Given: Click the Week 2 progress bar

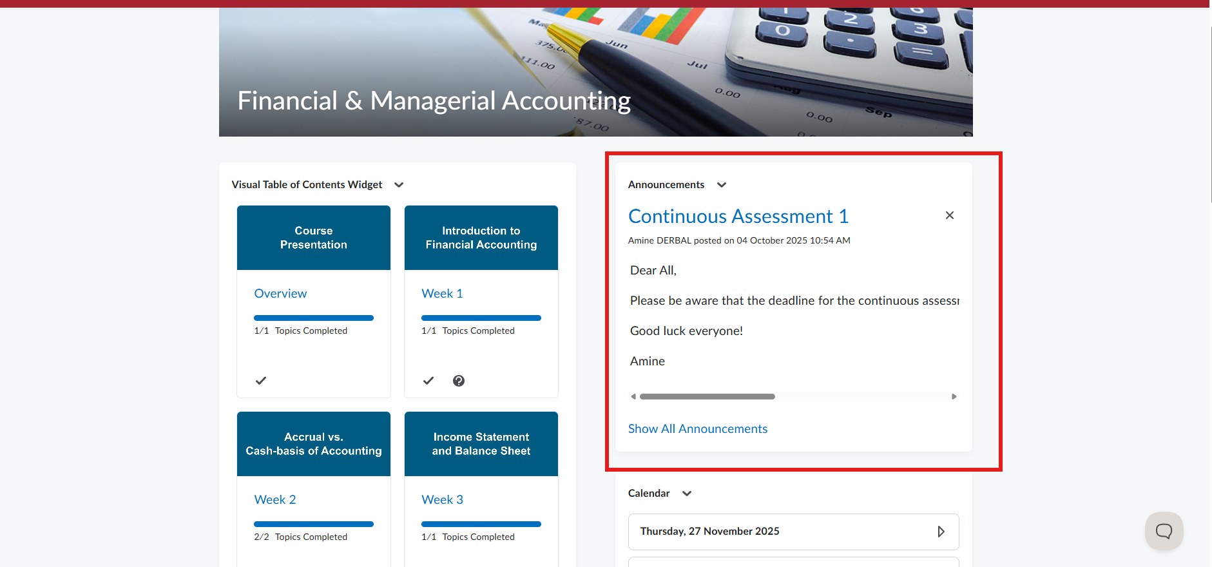Looking at the screenshot, I should 314,524.
